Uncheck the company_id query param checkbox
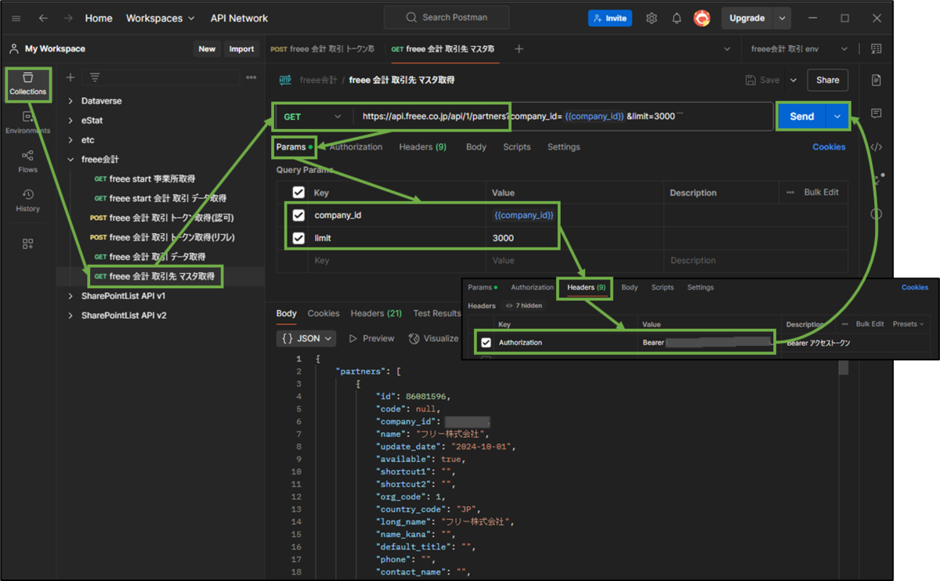Viewport: 940px width, 581px height. click(298, 215)
